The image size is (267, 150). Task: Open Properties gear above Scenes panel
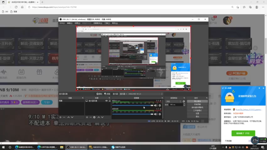coord(99,94)
